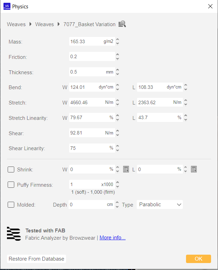Image resolution: width=218 pixels, height=270 pixels.
Task: Click the FAB striped logo icon
Action: [x=14, y=234]
